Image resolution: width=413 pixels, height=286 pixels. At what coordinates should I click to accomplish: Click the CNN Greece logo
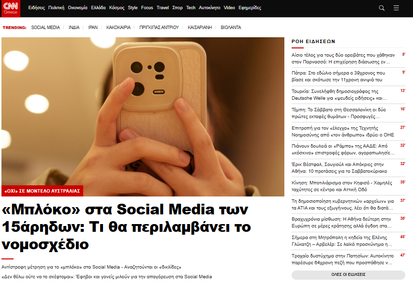click(11, 8)
